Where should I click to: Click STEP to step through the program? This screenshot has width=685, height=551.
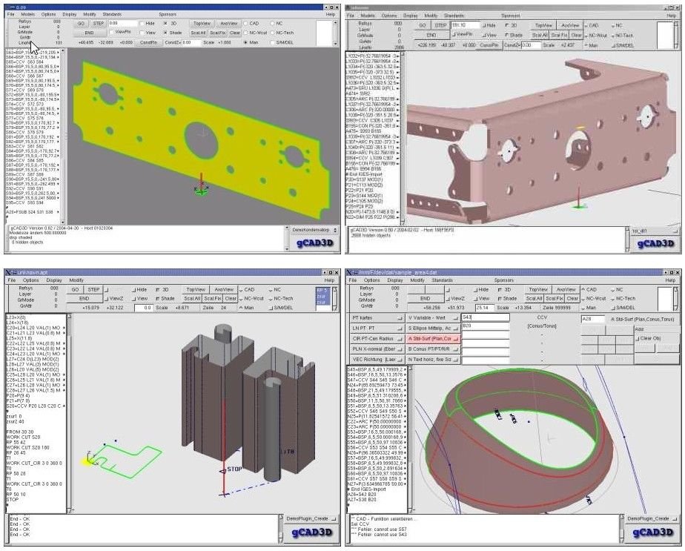coord(97,22)
